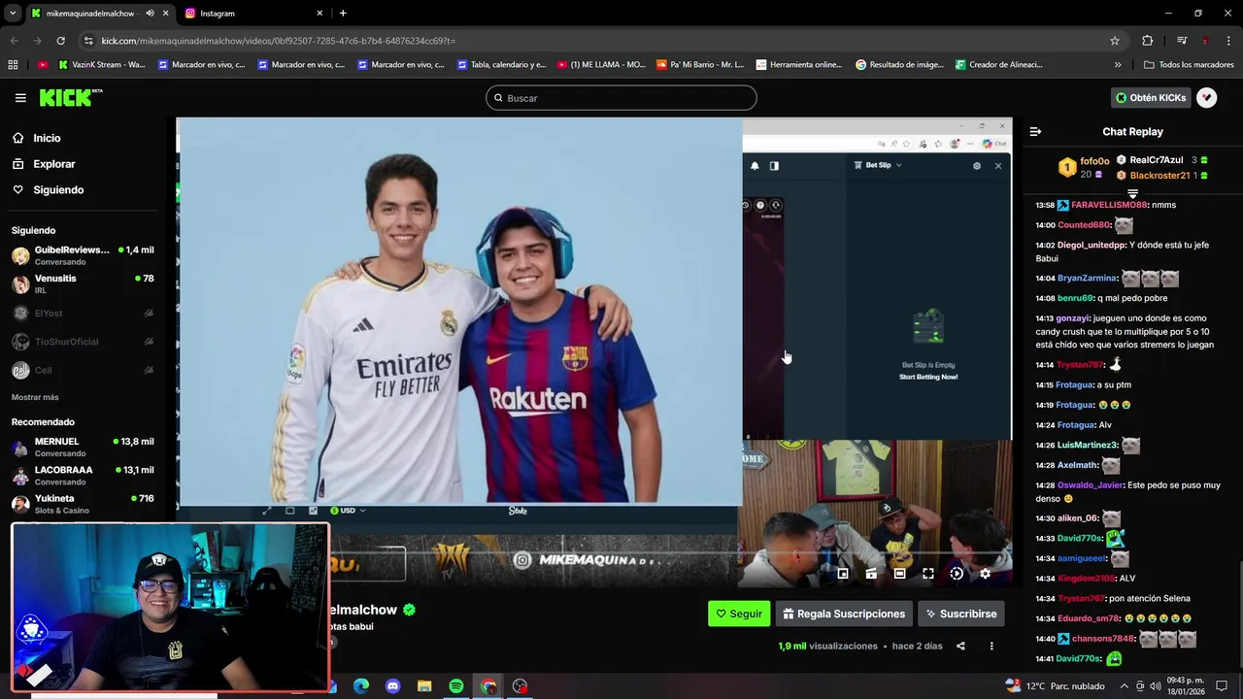Open Venusitis channel in sidebar

click(84, 284)
